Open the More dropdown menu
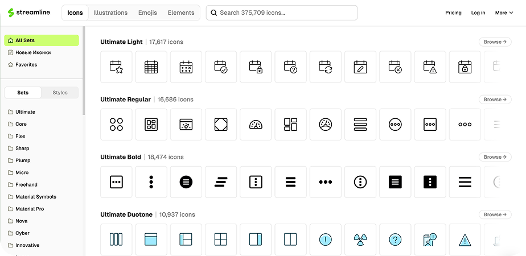526x256 pixels. coord(504,13)
